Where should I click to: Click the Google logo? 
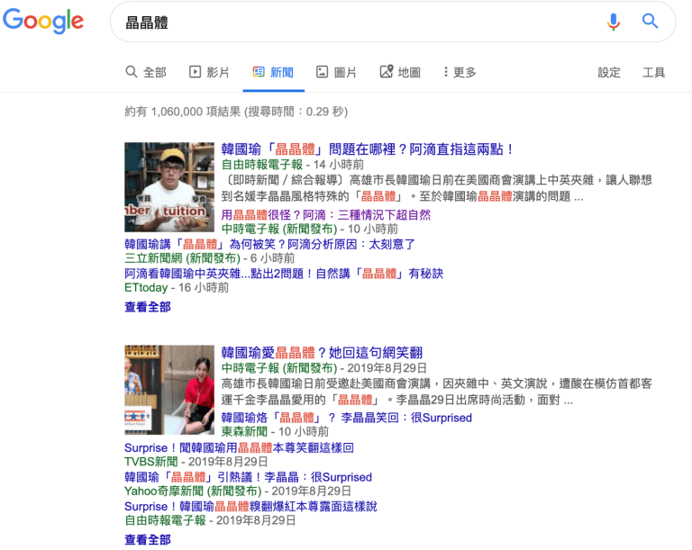click(x=43, y=21)
